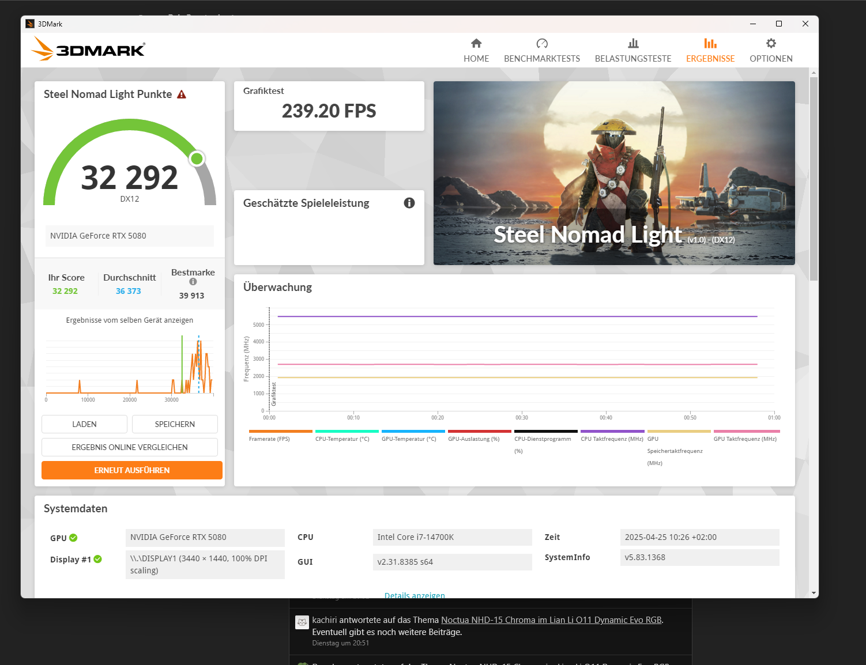Click the Belastungsteste bar chart icon
This screenshot has width=866, height=665.
(x=633, y=43)
